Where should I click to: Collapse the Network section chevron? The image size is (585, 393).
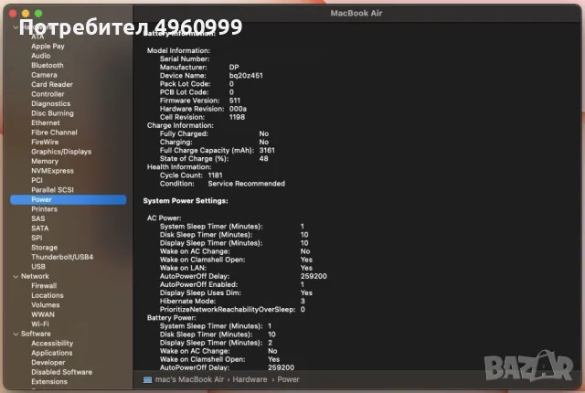[16, 276]
